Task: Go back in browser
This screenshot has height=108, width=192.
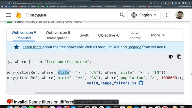Action: click(x=2, y=3)
